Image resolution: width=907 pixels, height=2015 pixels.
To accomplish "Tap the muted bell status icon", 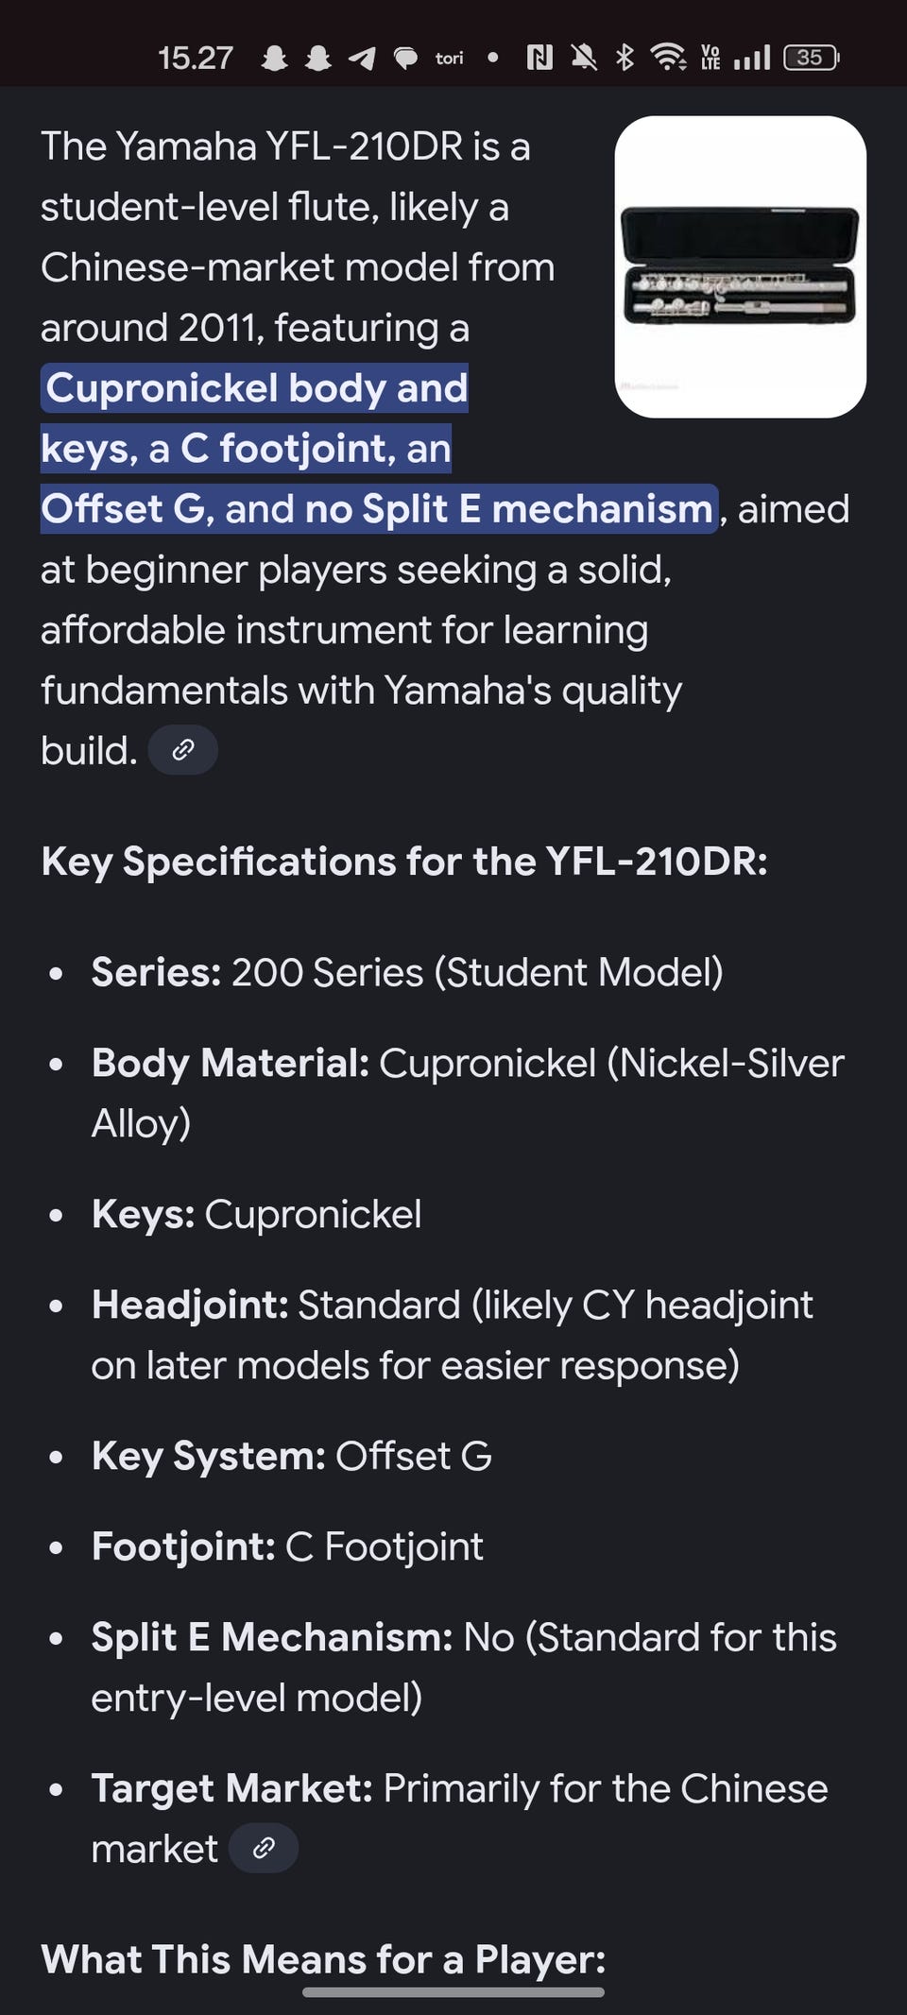I will (x=584, y=59).
